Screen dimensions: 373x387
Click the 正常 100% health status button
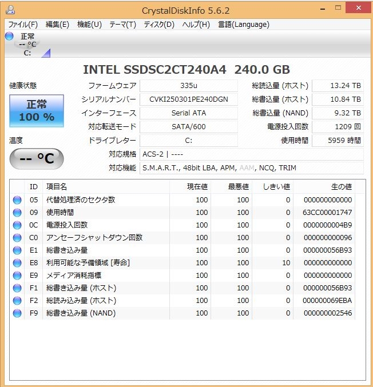[x=37, y=111]
